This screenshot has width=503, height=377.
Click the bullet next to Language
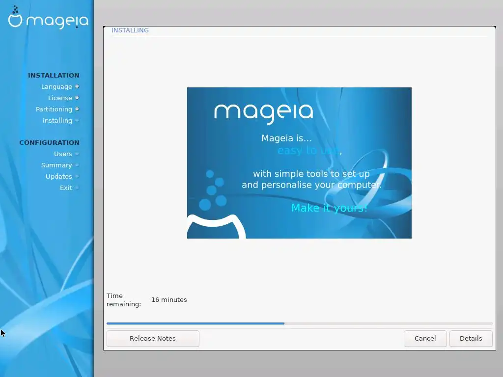coord(77,86)
